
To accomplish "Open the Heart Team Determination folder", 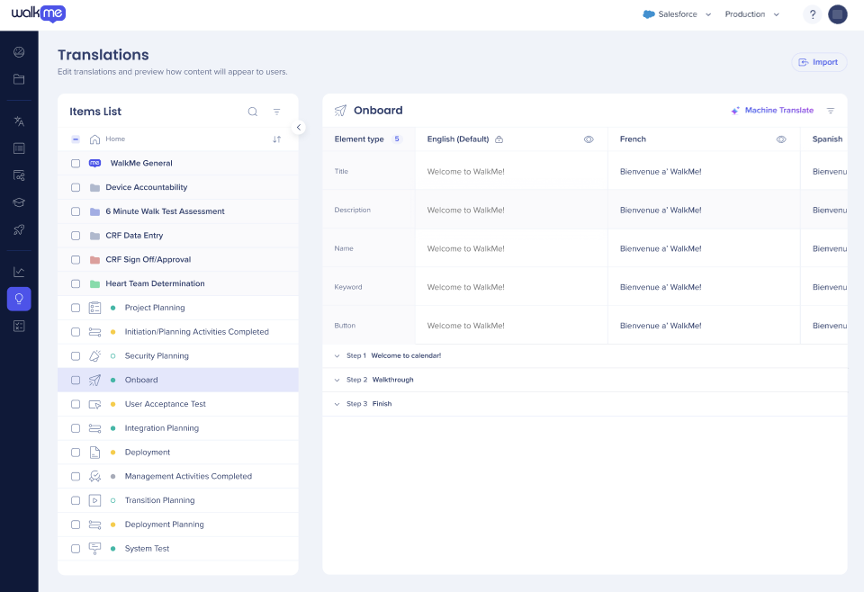I will coord(155,283).
